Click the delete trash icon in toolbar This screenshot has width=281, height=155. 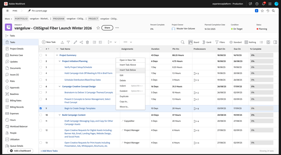87,42
